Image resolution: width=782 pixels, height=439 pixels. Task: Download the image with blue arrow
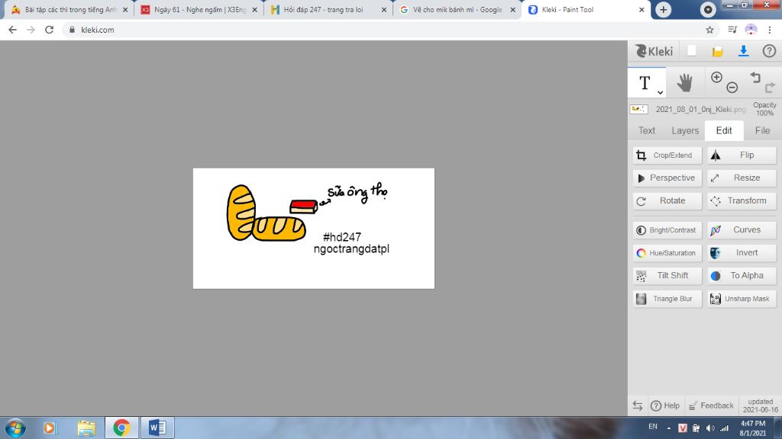click(x=744, y=51)
